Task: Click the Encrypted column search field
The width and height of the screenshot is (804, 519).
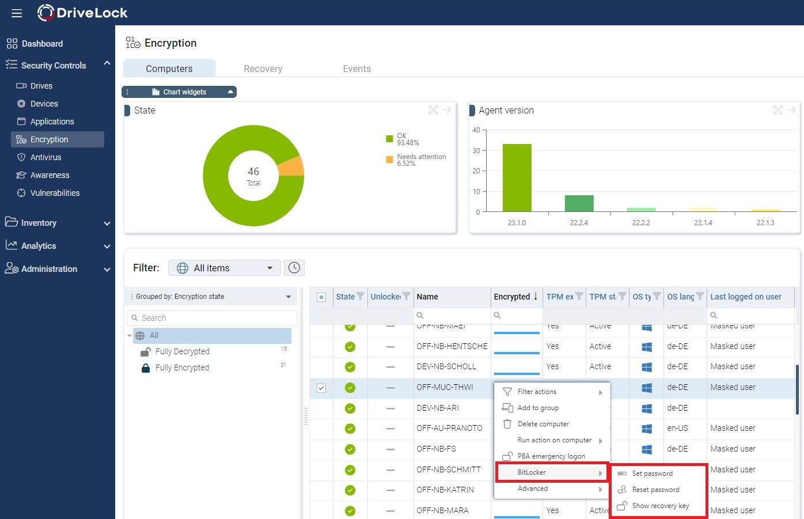Action: point(517,316)
